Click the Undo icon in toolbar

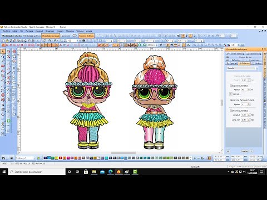coord(50,41)
